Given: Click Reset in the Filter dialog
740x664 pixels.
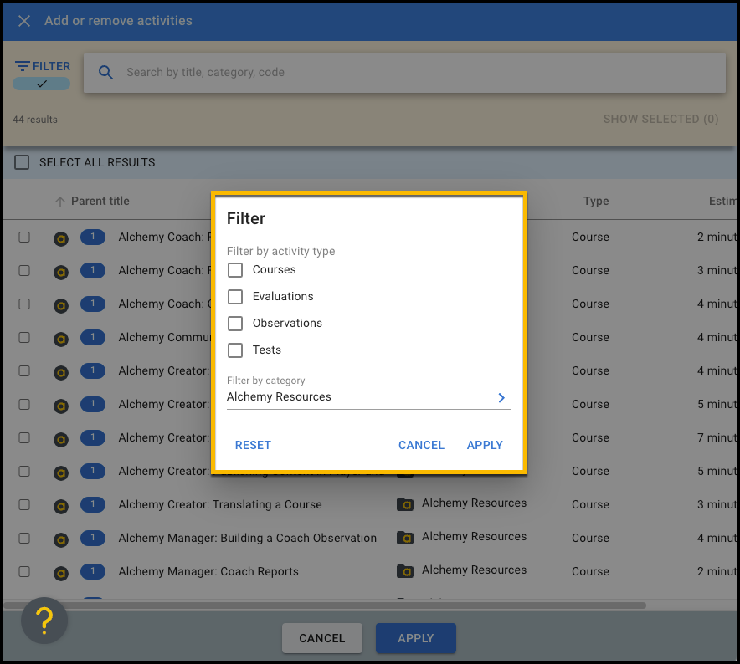Looking at the screenshot, I should coord(253,445).
